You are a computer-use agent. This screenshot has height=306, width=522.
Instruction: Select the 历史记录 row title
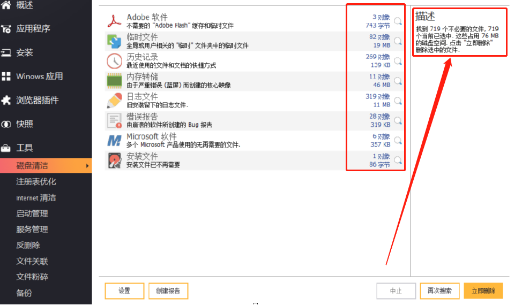(142, 57)
